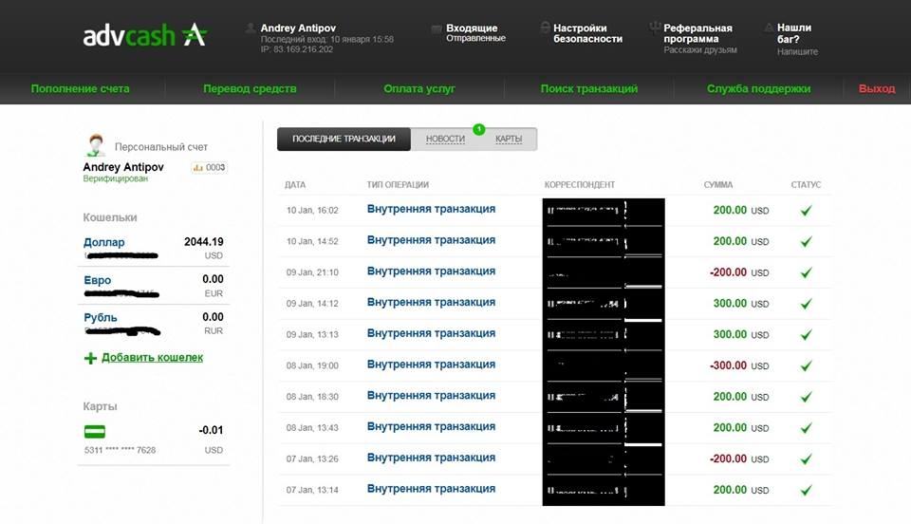Go to Поиск транзакций
The image size is (911, 524).
pos(588,89)
